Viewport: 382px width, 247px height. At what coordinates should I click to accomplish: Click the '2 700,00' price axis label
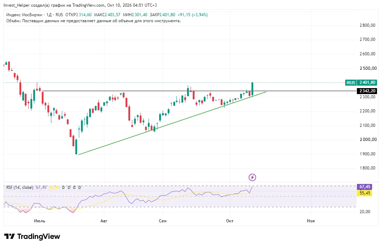click(x=367, y=39)
